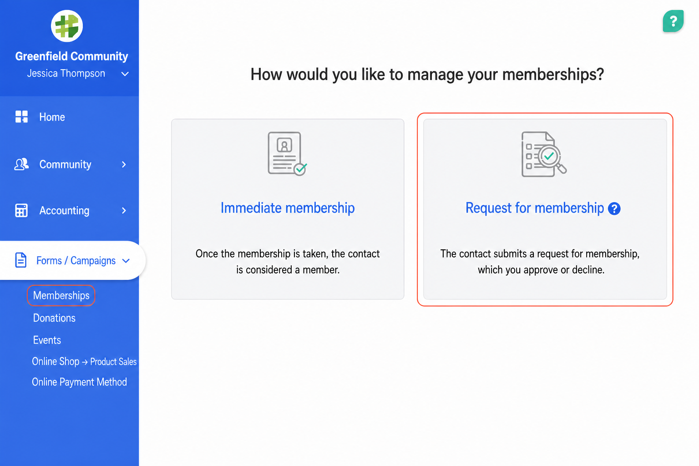Open the Donations submenu item
The width and height of the screenshot is (699, 466).
(54, 318)
